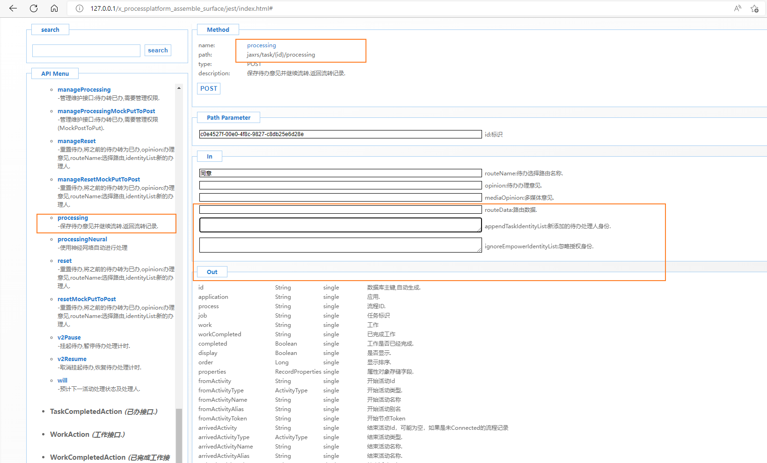Click the appendTaskIdentityList text area
Viewport: 767px width, 463px height.
(x=340, y=225)
